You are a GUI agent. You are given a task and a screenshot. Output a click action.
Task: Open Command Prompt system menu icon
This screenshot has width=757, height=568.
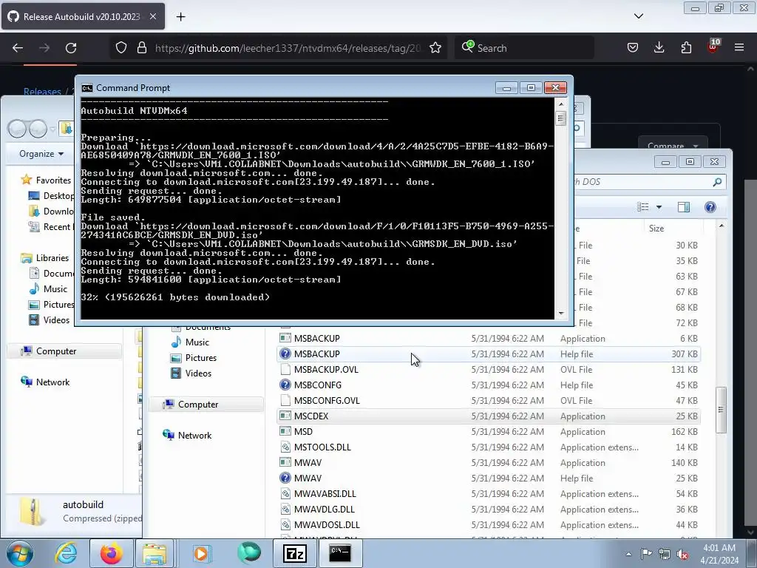[87, 88]
